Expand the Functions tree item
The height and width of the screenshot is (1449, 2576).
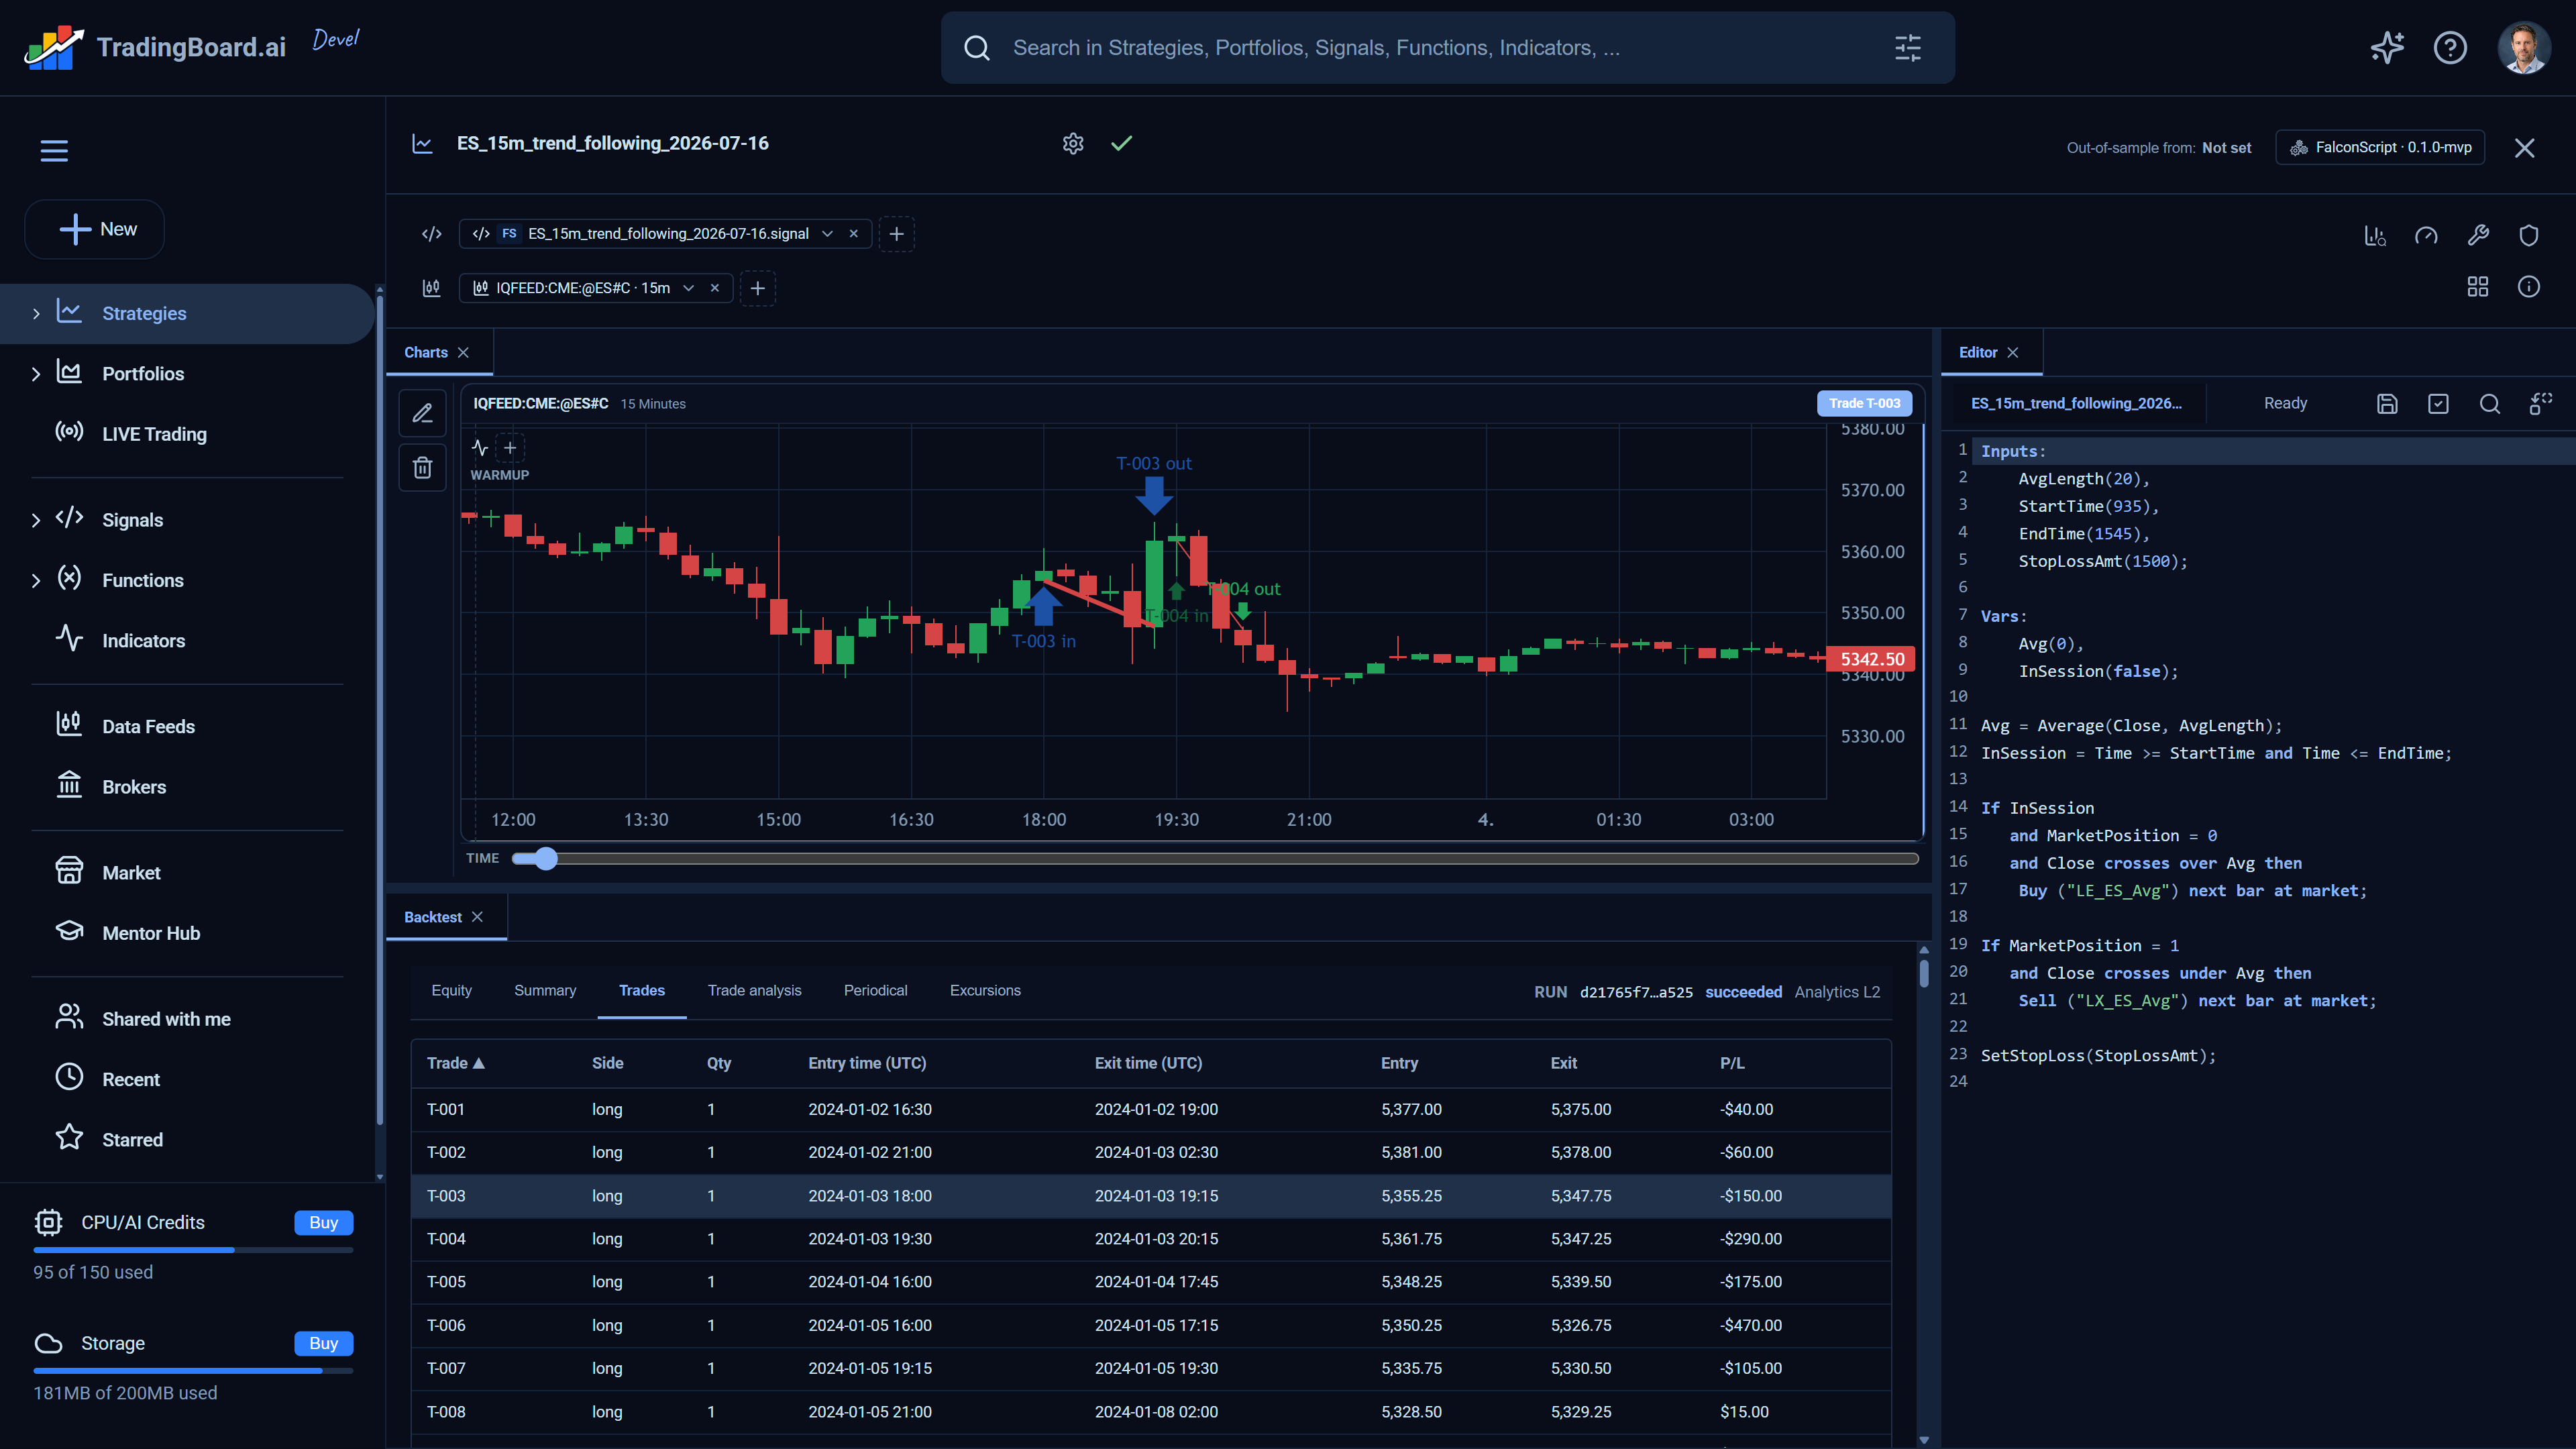tap(36, 581)
